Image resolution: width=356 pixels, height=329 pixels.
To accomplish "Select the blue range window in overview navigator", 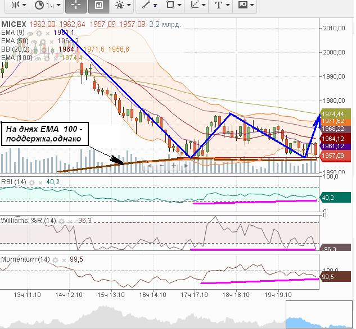I will 319,314.
